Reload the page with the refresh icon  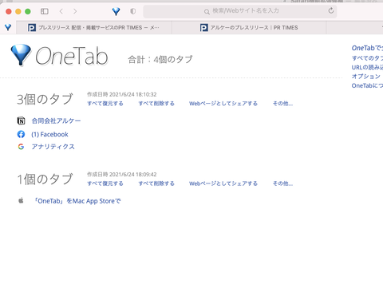[x=331, y=10]
